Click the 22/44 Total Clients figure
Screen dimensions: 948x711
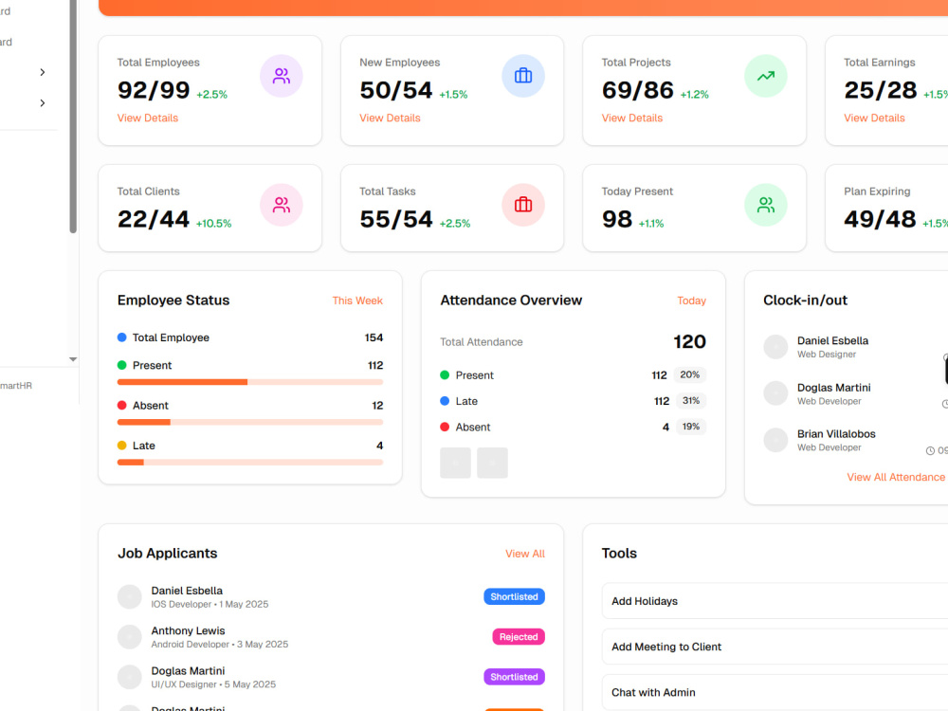pyautogui.click(x=154, y=219)
